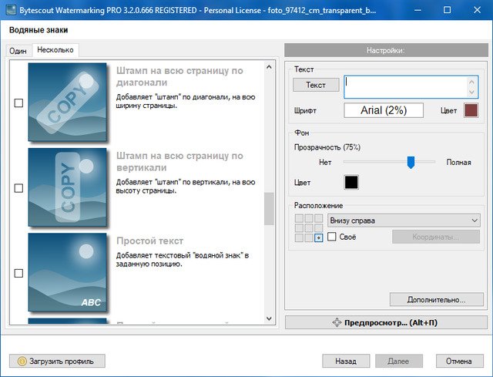Switch to the Один tab
Viewport: 493px width, 377px height.
tap(18, 51)
